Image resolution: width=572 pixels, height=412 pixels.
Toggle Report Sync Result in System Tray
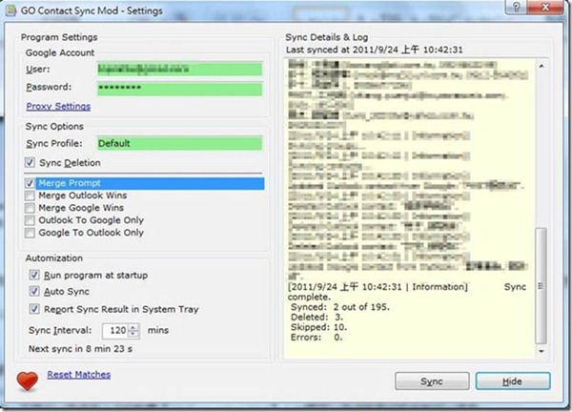(x=34, y=309)
